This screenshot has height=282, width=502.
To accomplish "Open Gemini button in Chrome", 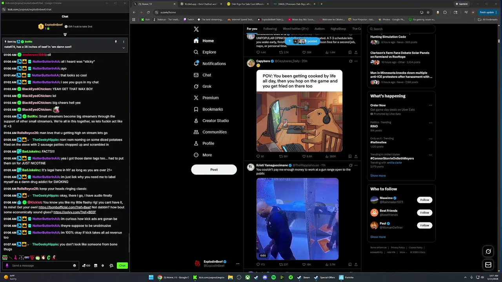I will pos(462,4).
